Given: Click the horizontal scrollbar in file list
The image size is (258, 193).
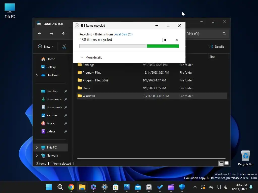Looking at the screenshot, I should [151, 159].
